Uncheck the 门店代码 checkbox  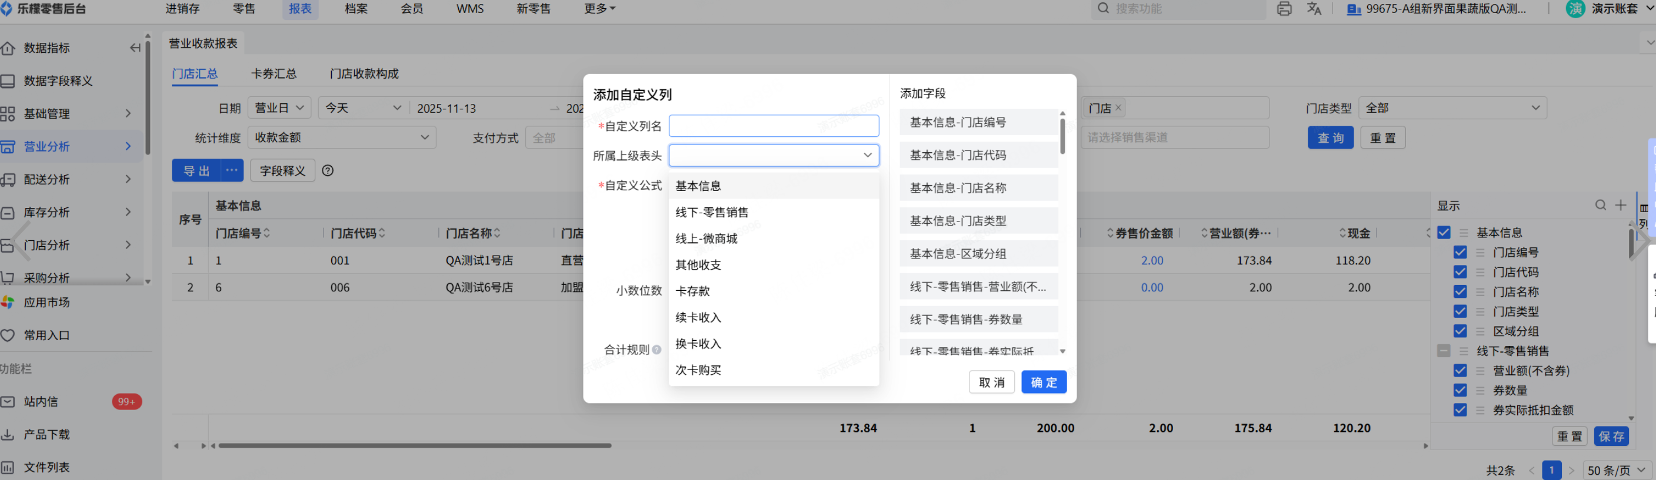[x=1460, y=272]
